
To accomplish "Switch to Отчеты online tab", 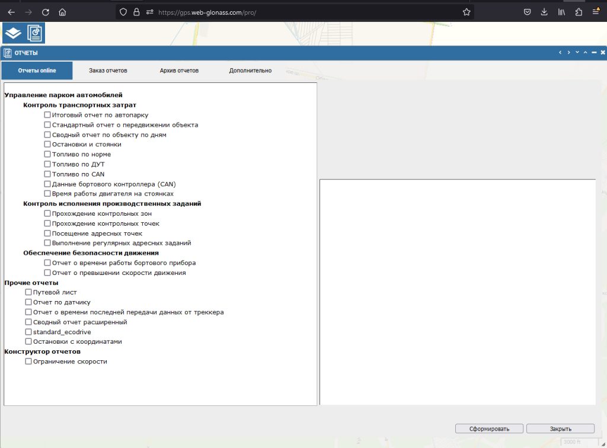I will coord(37,71).
